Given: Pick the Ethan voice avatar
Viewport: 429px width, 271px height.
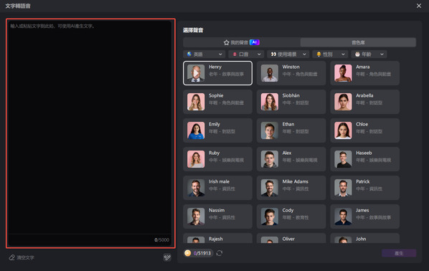Looking at the screenshot, I should (270, 130).
